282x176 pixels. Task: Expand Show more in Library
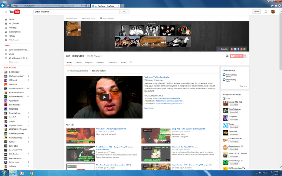[x=14, y=62]
